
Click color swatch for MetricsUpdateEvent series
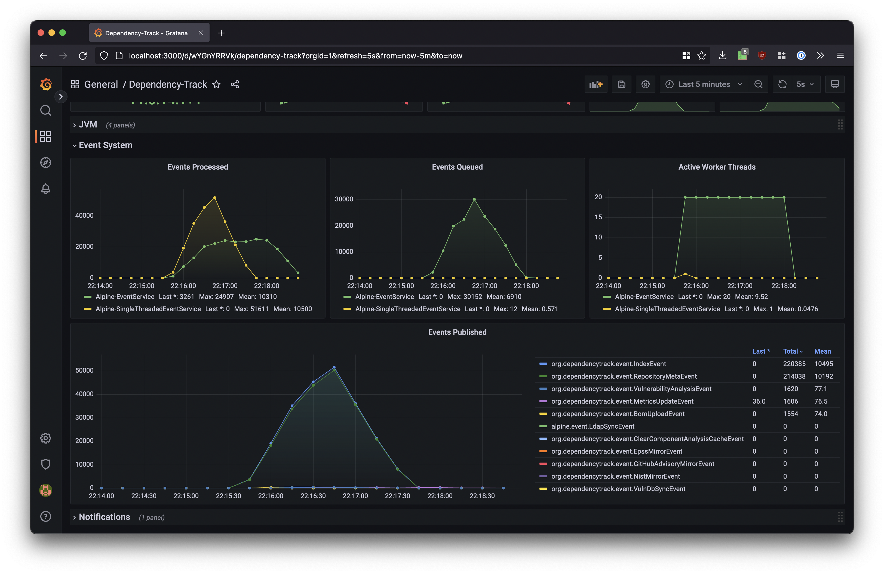click(543, 402)
